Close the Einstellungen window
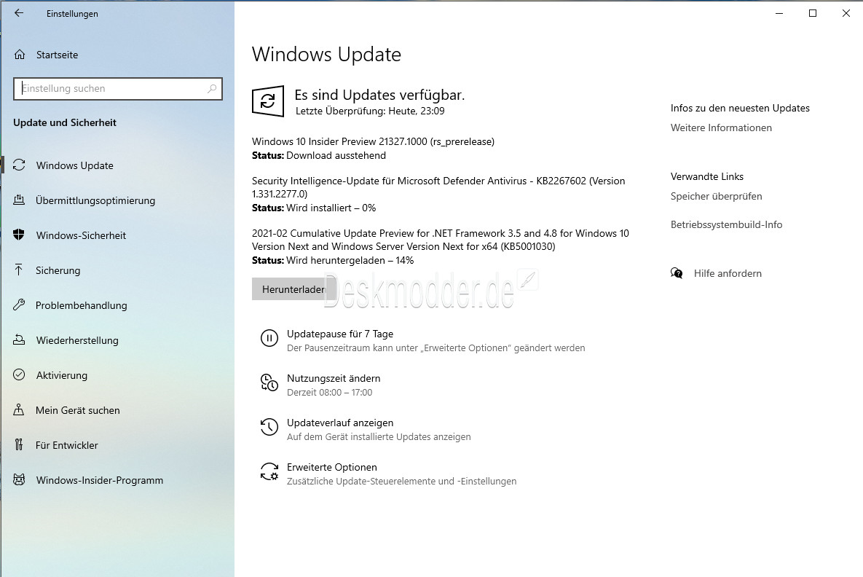Screen dimensions: 863x577 [x=846, y=13]
